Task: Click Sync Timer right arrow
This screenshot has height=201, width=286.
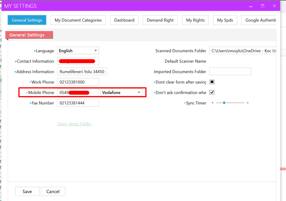Action: (248, 103)
